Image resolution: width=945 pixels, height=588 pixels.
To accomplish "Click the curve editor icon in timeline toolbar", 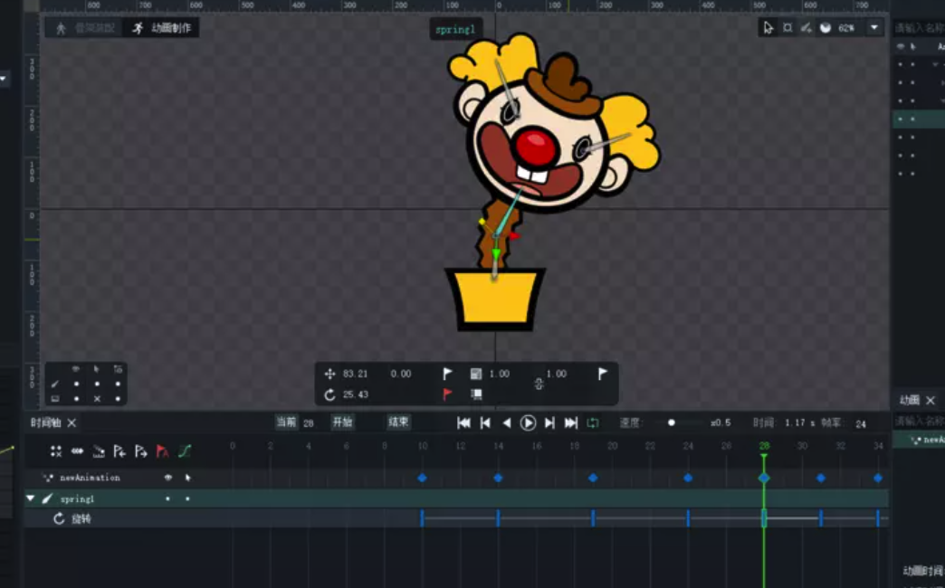I will click(x=185, y=450).
